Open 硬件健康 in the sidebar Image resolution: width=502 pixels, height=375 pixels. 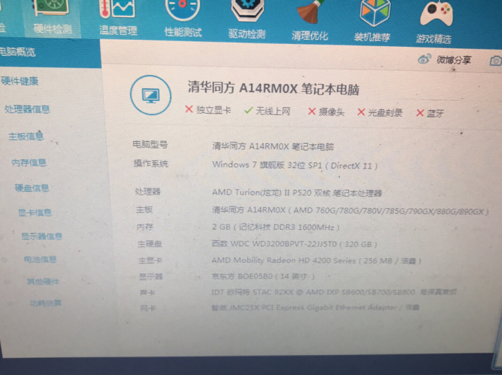[x=19, y=81]
